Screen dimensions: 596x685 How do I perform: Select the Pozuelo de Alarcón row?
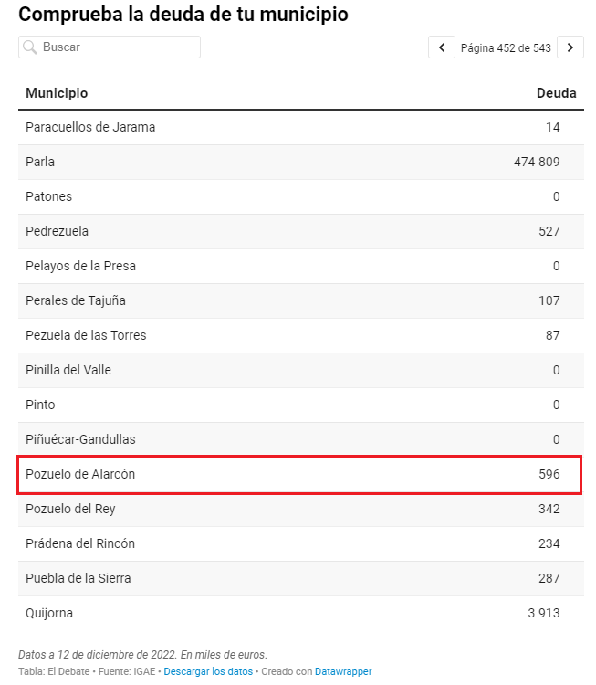[x=301, y=474]
